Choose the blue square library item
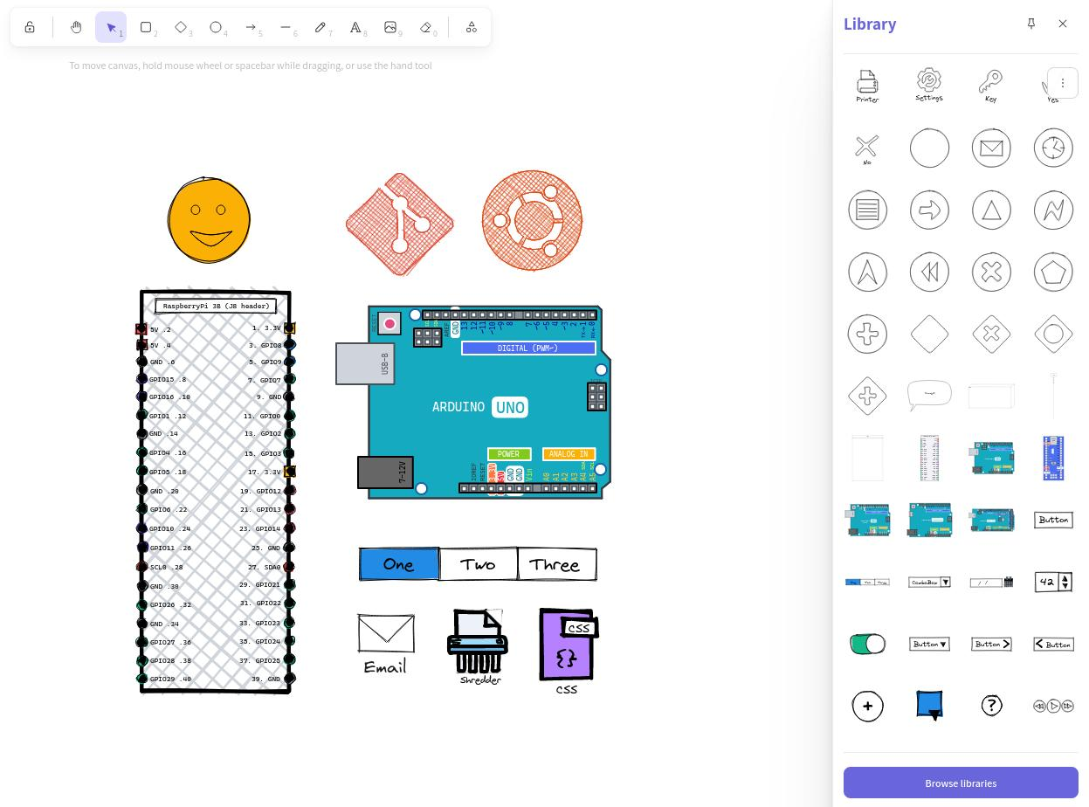The height and width of the screenshot is (807, 1089). coord(929,706)
